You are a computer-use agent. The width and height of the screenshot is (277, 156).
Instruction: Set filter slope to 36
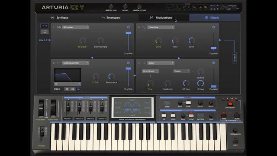point(78,89)
